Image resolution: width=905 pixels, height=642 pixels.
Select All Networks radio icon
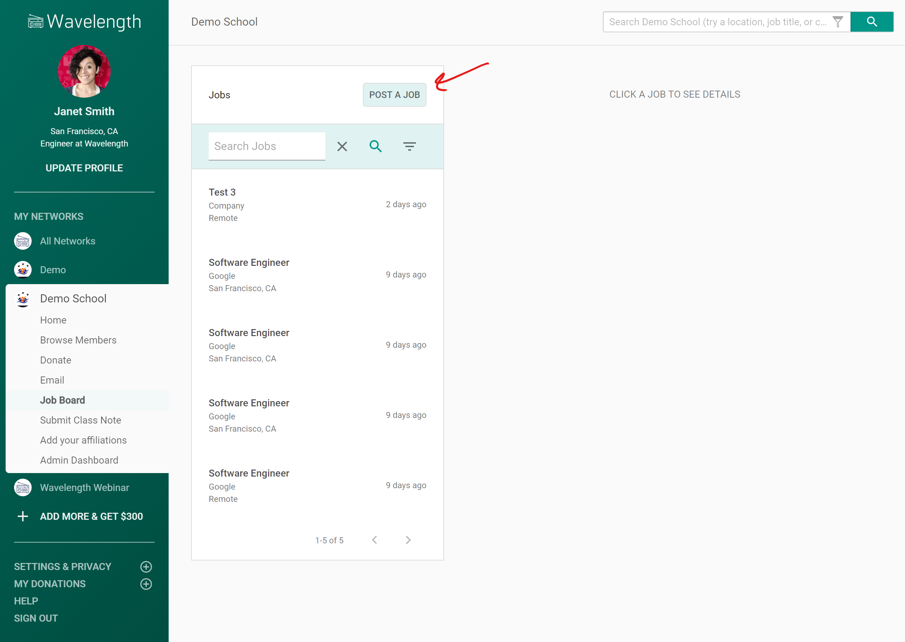click(23, 241)
